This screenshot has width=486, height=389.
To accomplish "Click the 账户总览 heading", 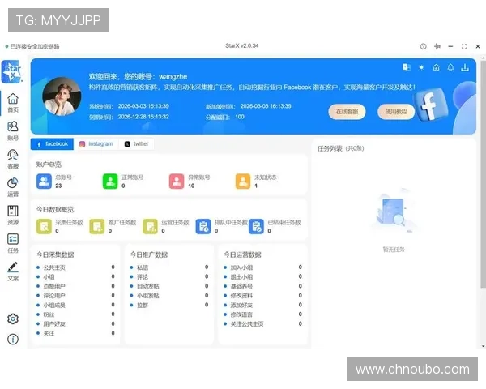I will [49, 165].
